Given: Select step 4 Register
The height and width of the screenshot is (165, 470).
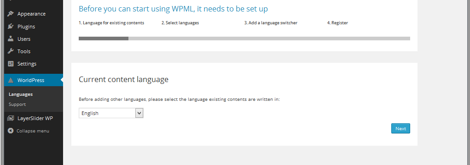Looking at the screenshot, I should pyautogui.click(x=337, y=22).
